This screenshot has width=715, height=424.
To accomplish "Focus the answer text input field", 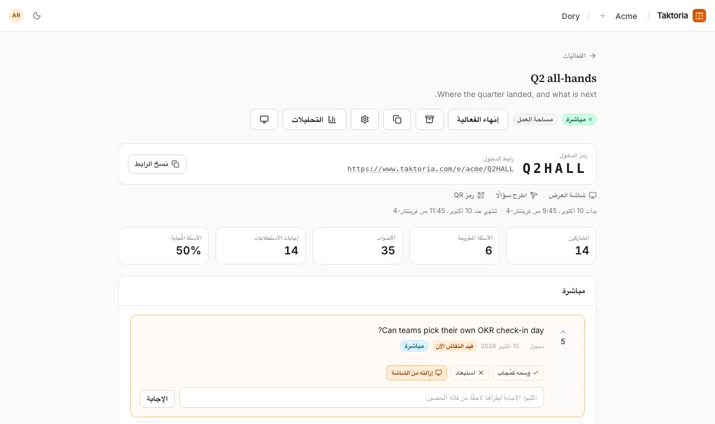I will click(x=361, y=398).
